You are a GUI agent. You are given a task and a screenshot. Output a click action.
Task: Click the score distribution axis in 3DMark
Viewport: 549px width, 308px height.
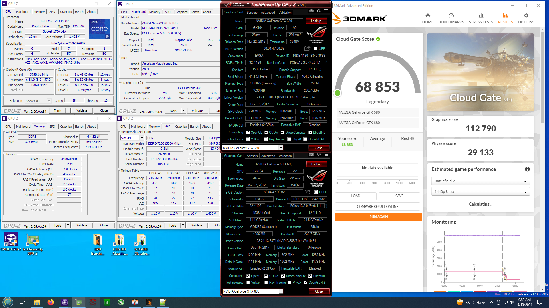tap(377, 183)
